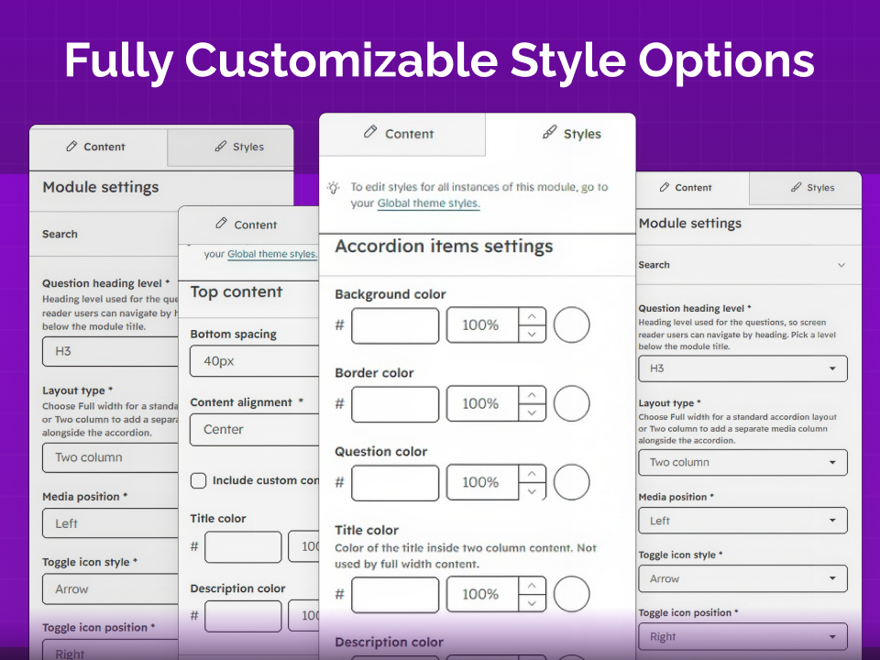Click lightbulb tip icon in center panel
Screen dimensions: 880x660
(x=334, y=188)
